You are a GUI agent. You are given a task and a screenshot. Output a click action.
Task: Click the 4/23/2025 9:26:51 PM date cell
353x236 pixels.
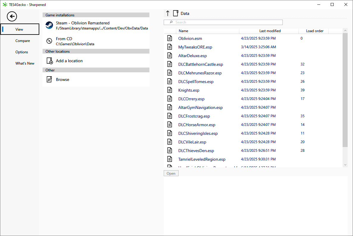click(258, 150)
